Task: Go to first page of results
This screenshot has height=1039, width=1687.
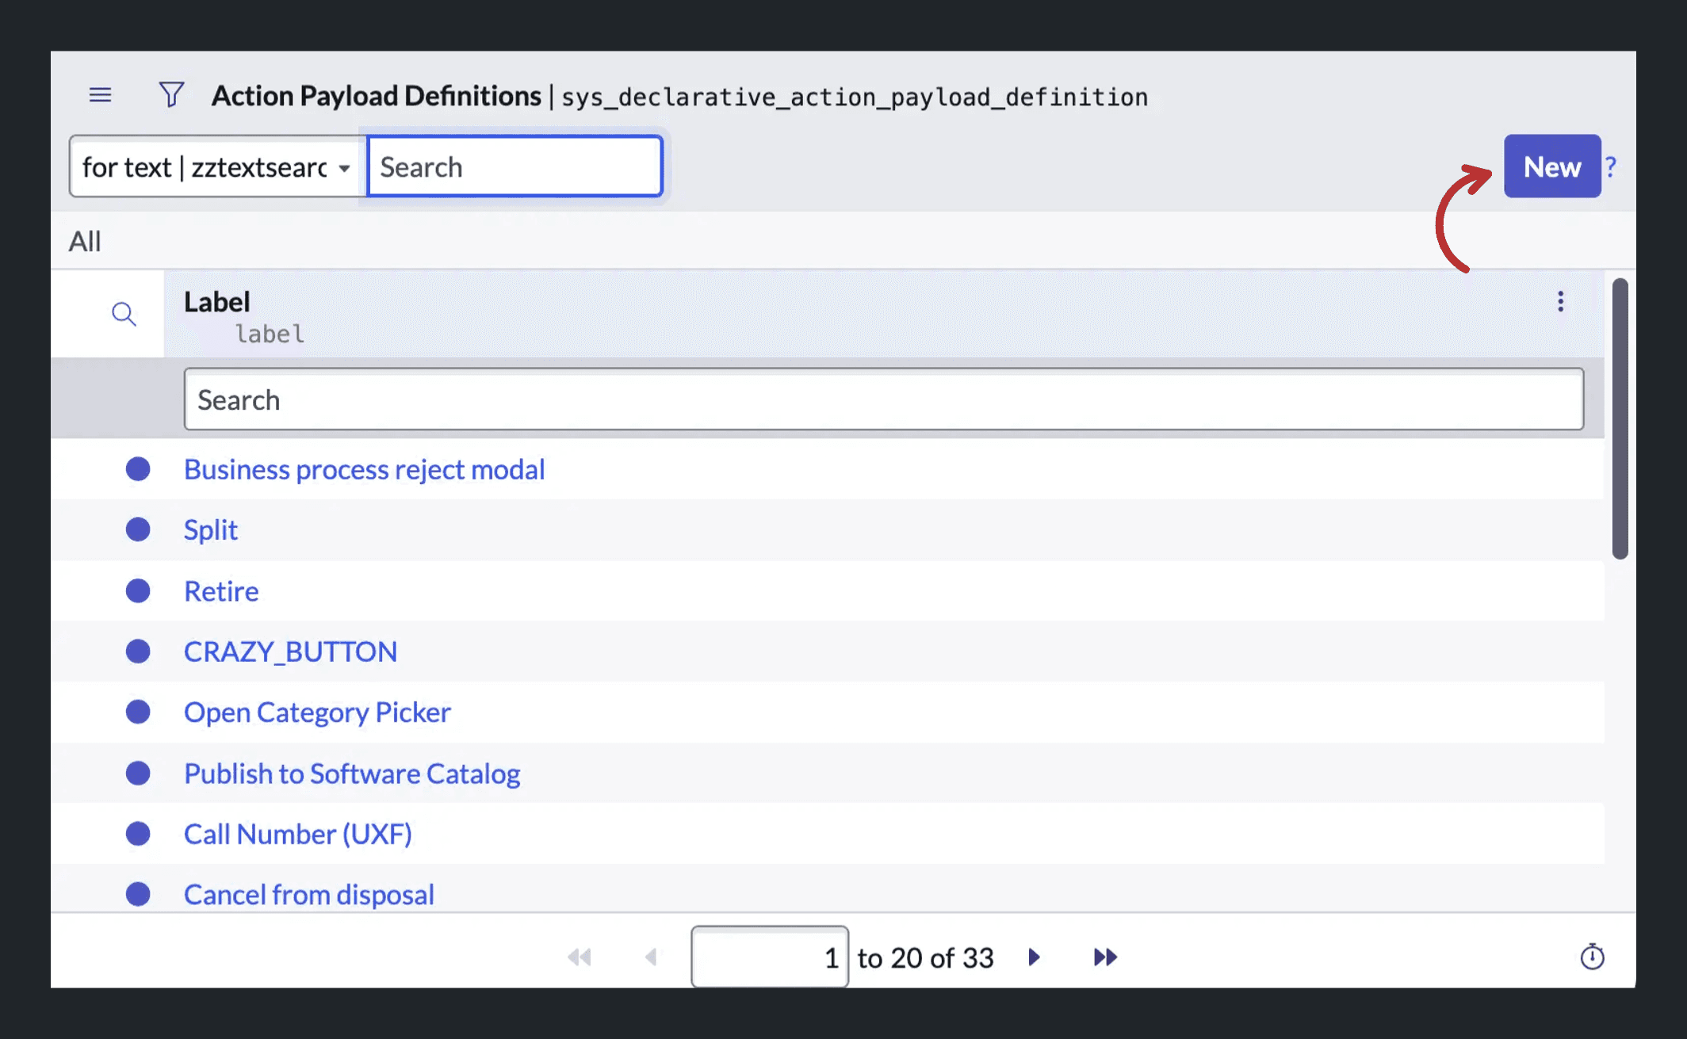Action: point(580,957)
